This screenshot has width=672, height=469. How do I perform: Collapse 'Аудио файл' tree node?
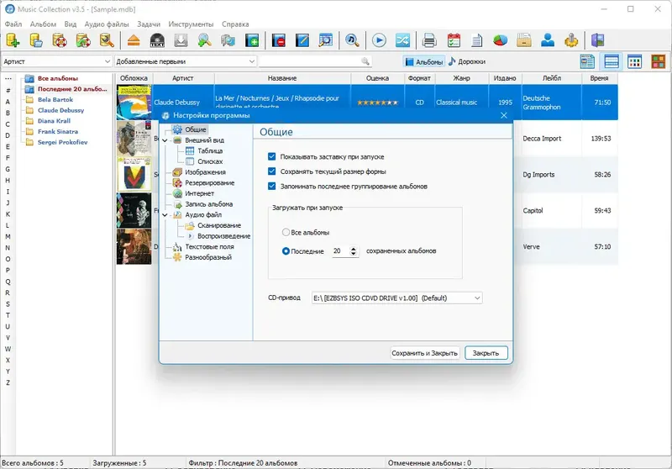(165, 215)
